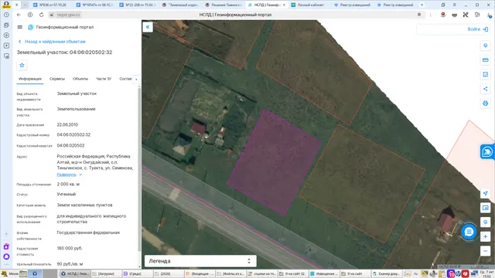Switch to the Информация tab
Screen dimensions: 495x278
(x=30, y=79)
